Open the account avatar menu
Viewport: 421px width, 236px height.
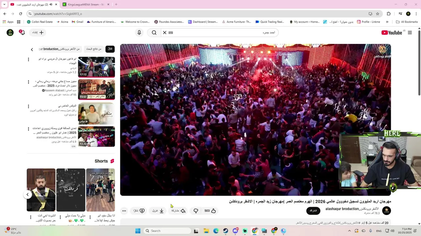(x=10, y=32)
